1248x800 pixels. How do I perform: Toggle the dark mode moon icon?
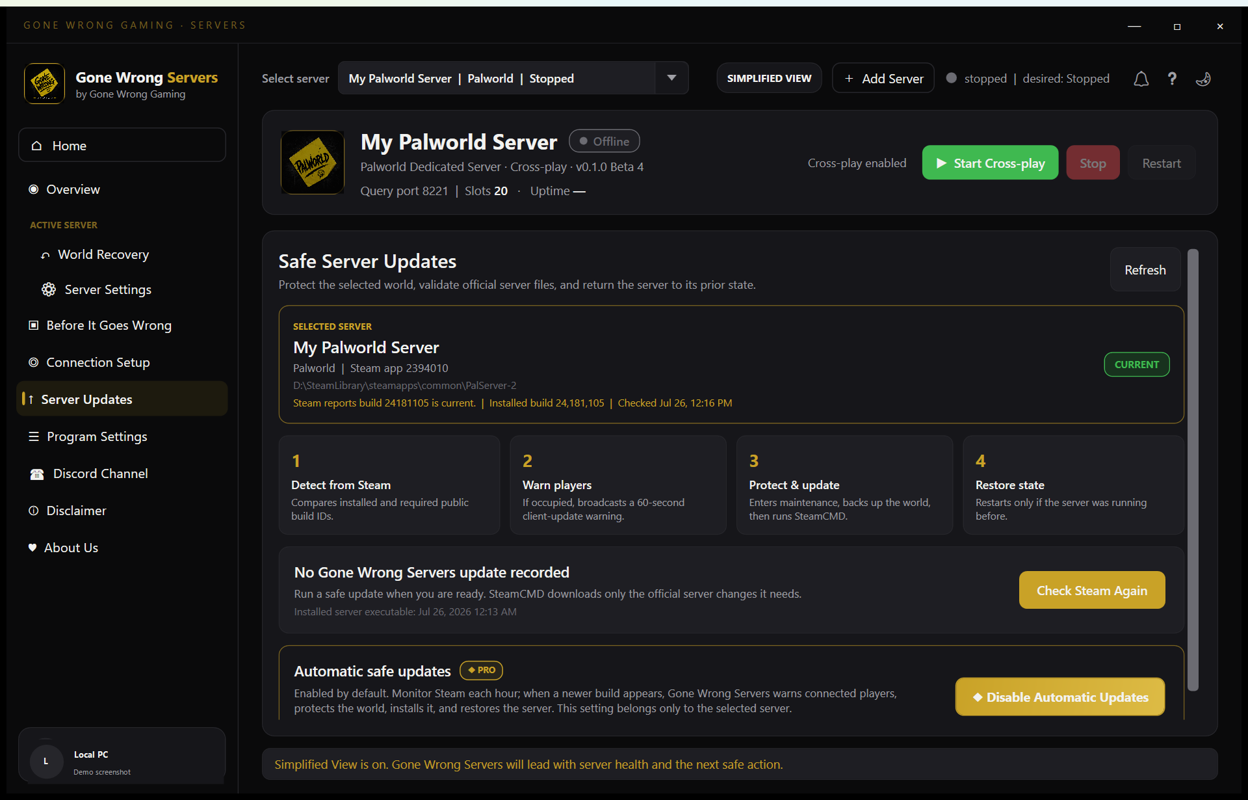[x=1203, y=79]
